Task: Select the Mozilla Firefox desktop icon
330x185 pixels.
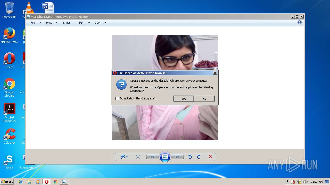Action: click(9, 35)
